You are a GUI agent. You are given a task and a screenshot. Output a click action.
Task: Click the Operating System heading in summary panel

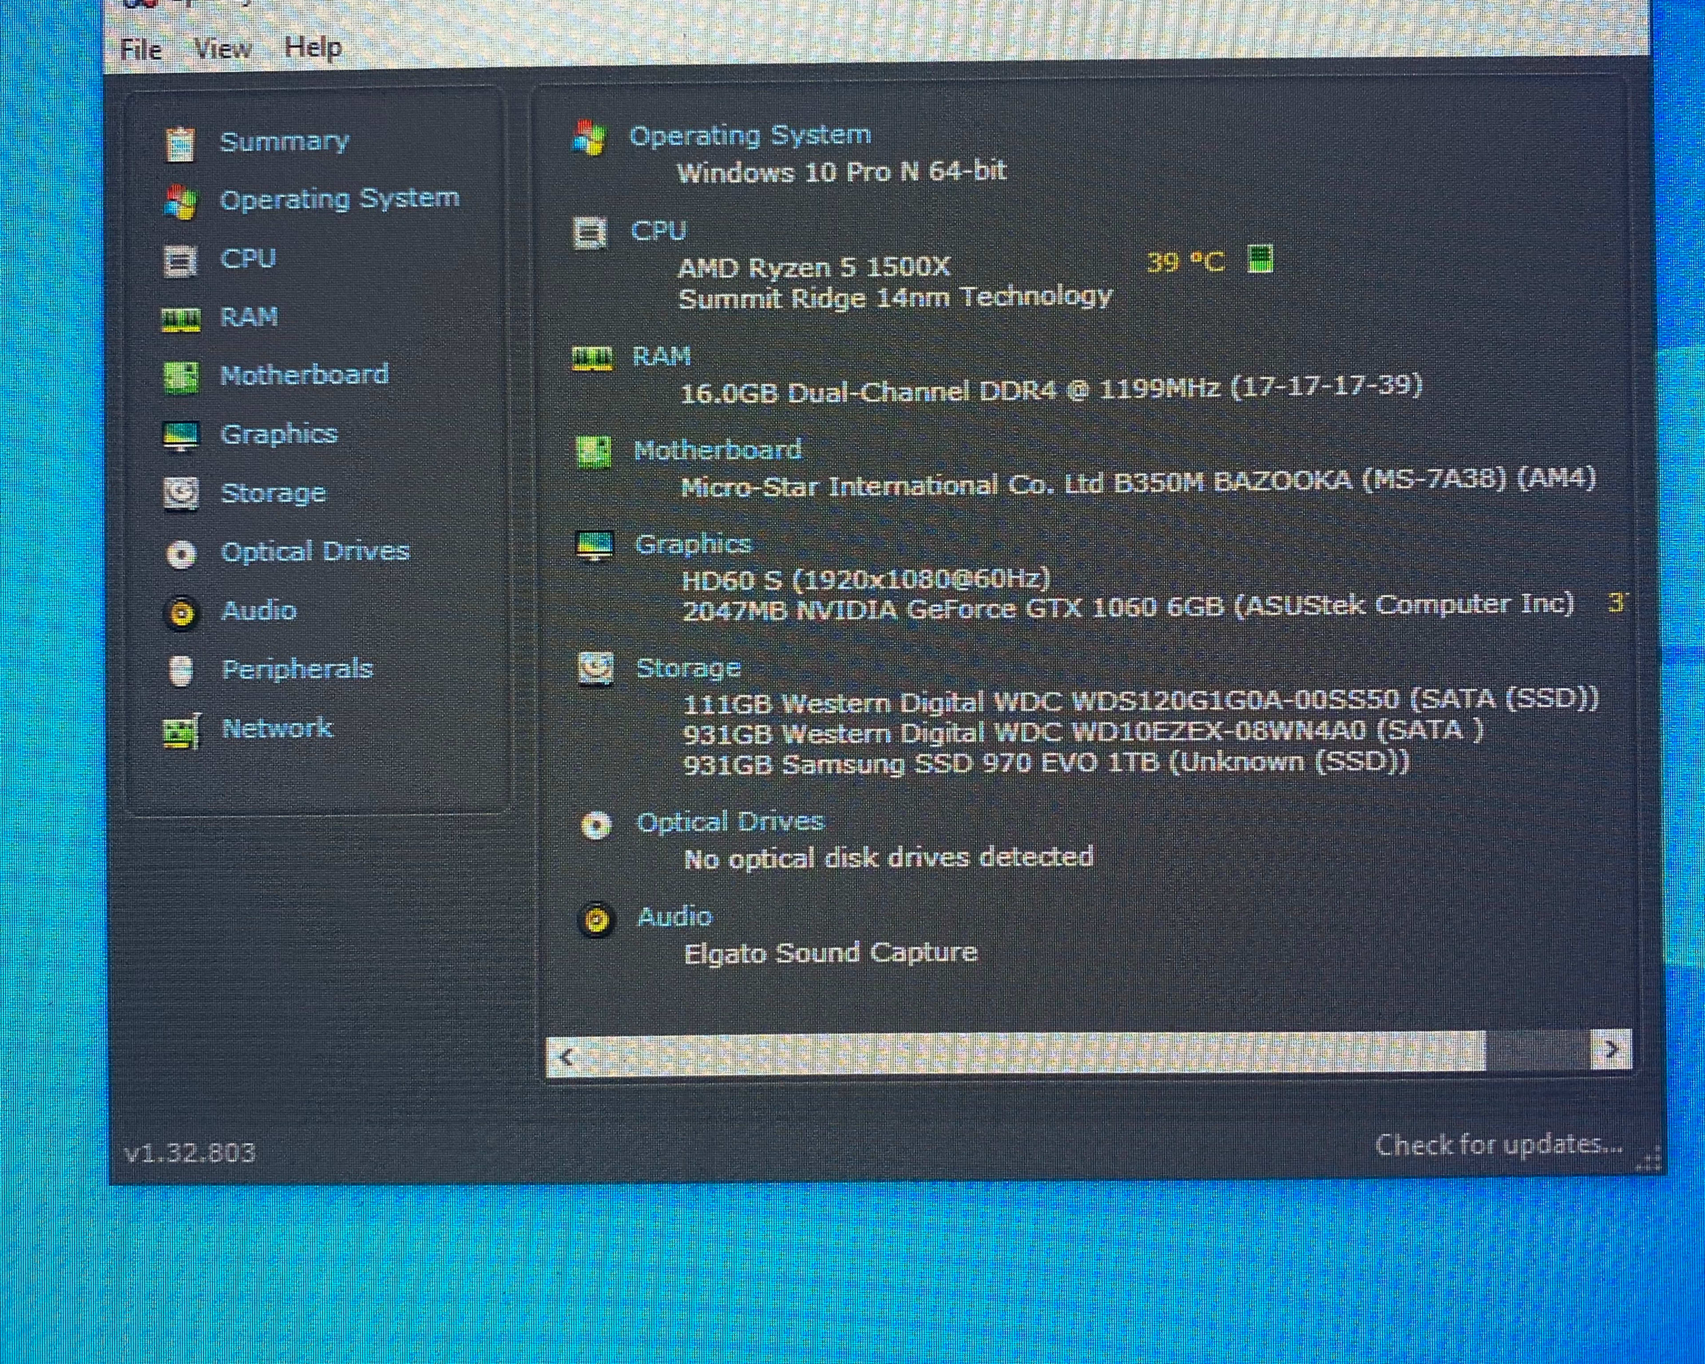click(749, 135)
